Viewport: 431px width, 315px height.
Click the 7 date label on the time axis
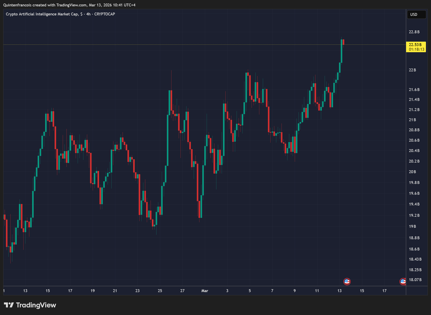click(x=272, y=291)
